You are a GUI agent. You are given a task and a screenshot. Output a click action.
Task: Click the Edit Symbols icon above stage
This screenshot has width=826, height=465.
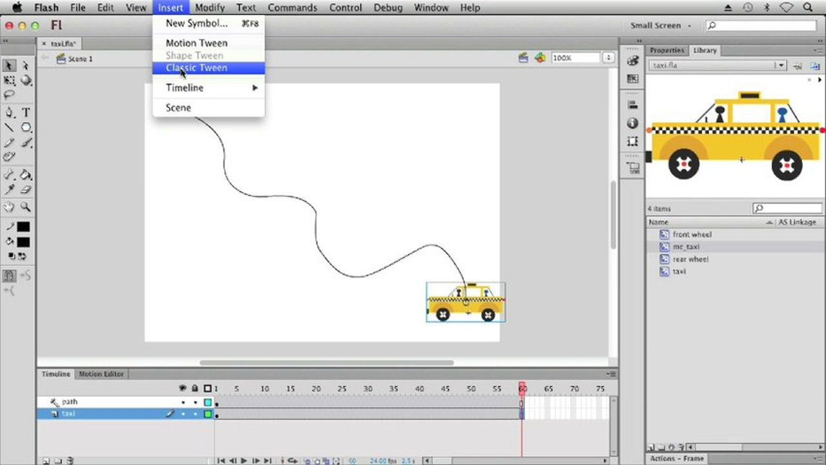[540, 58]
